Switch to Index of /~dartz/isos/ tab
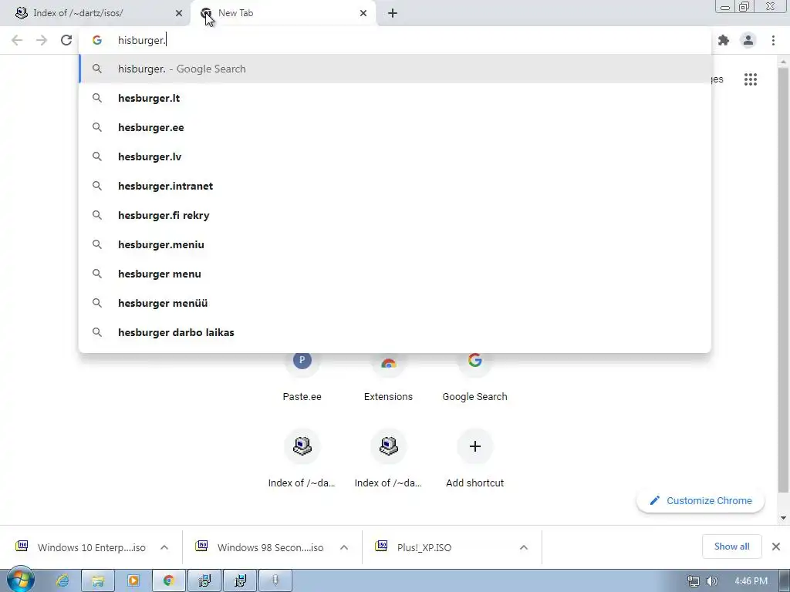Screen dimensions: 790x592 96,13
